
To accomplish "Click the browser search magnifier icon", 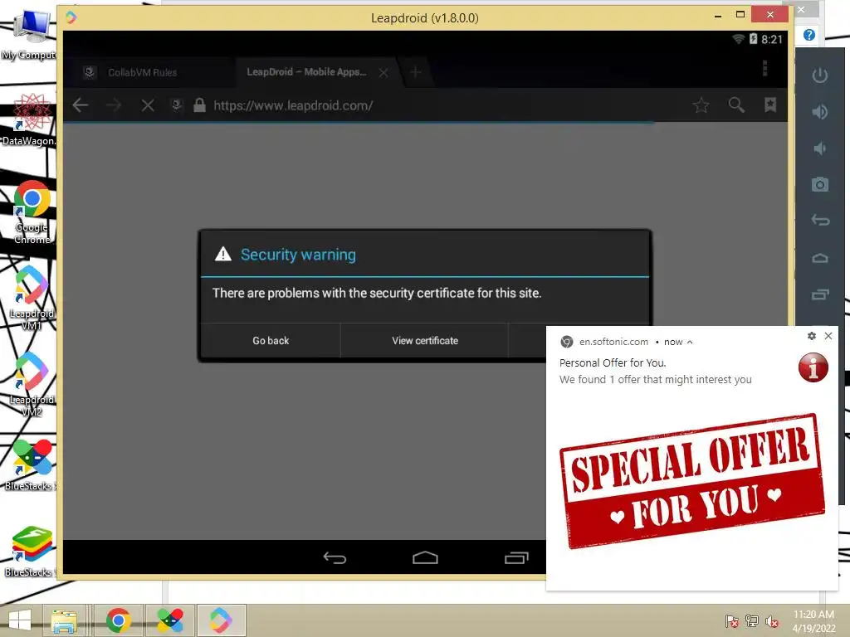I will [x=735, y=105].
